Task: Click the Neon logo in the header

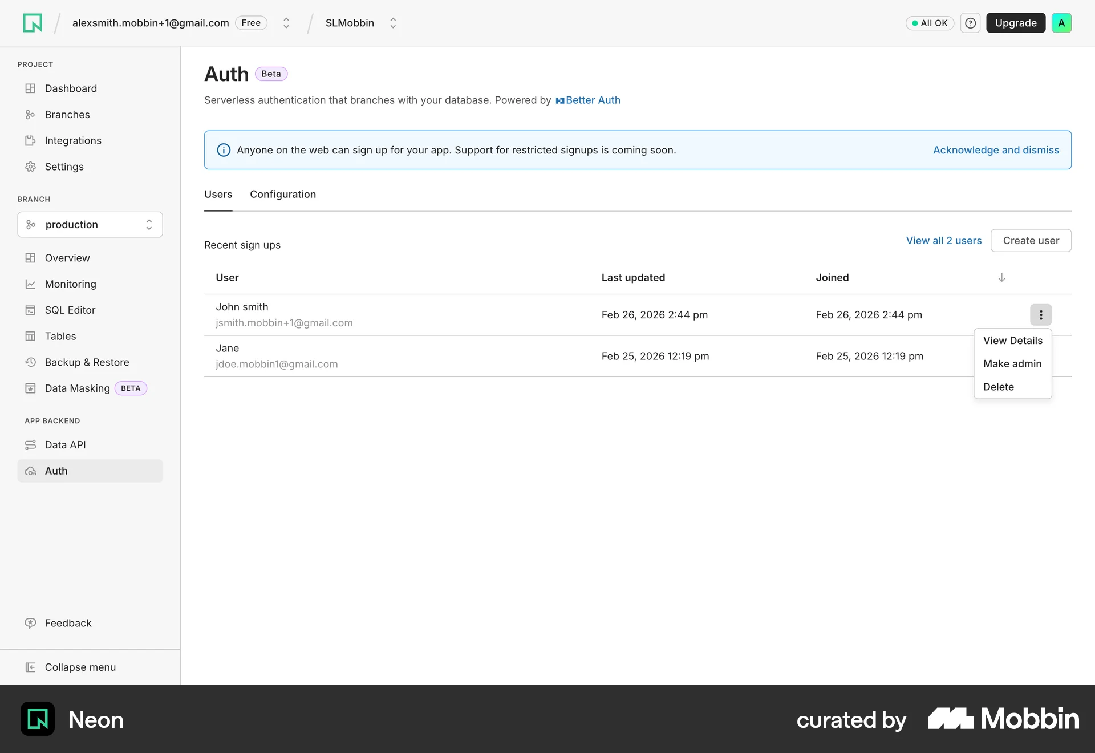Action: (33, 23)
